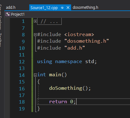Image resolution: width=130 pixels, height=118 pixels.
Task: Click line number 18 in the margin
Action: [22, 102]
